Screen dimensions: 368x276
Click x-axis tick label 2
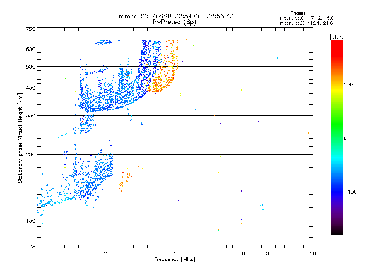point(106,253)
